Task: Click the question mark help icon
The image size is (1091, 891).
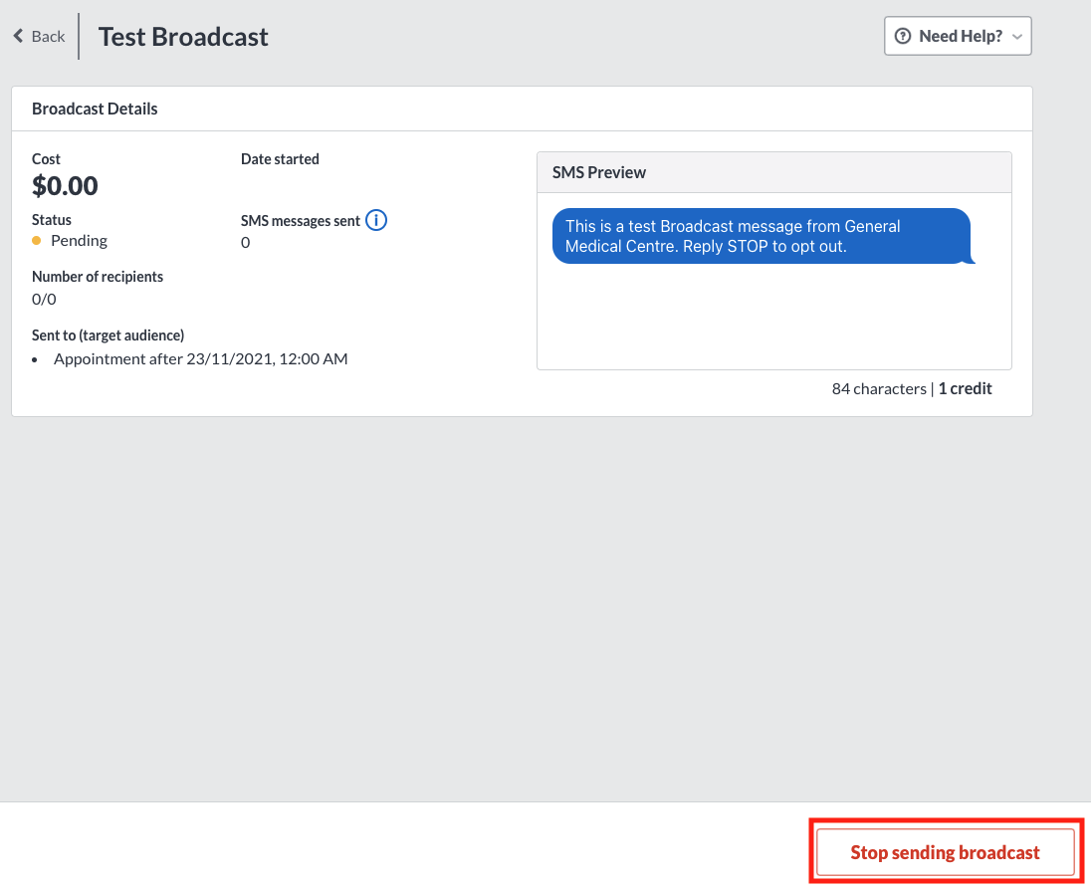Action: click(903, 36)
